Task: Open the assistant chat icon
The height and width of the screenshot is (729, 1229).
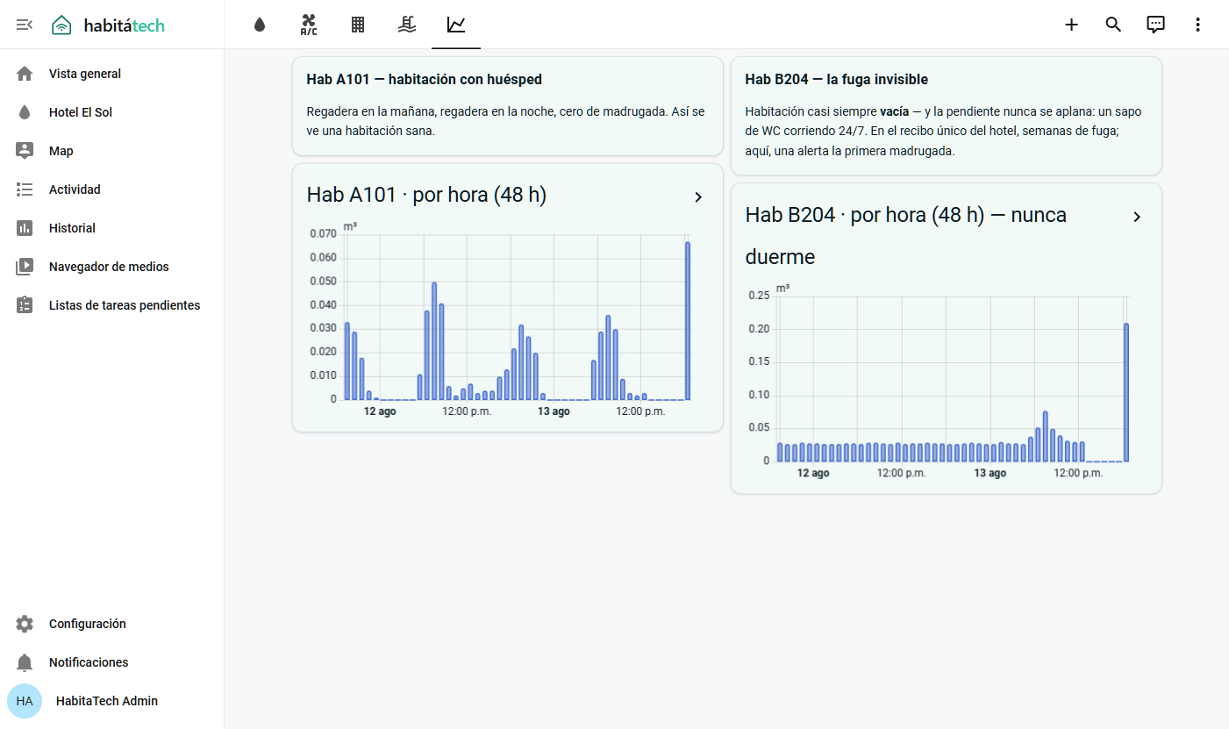Action: 1156,25
